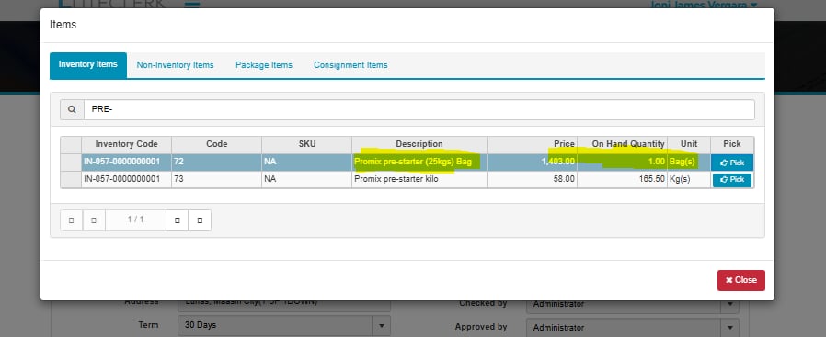Click the code cell 72

pyautogui.click(x=216, y=162)
